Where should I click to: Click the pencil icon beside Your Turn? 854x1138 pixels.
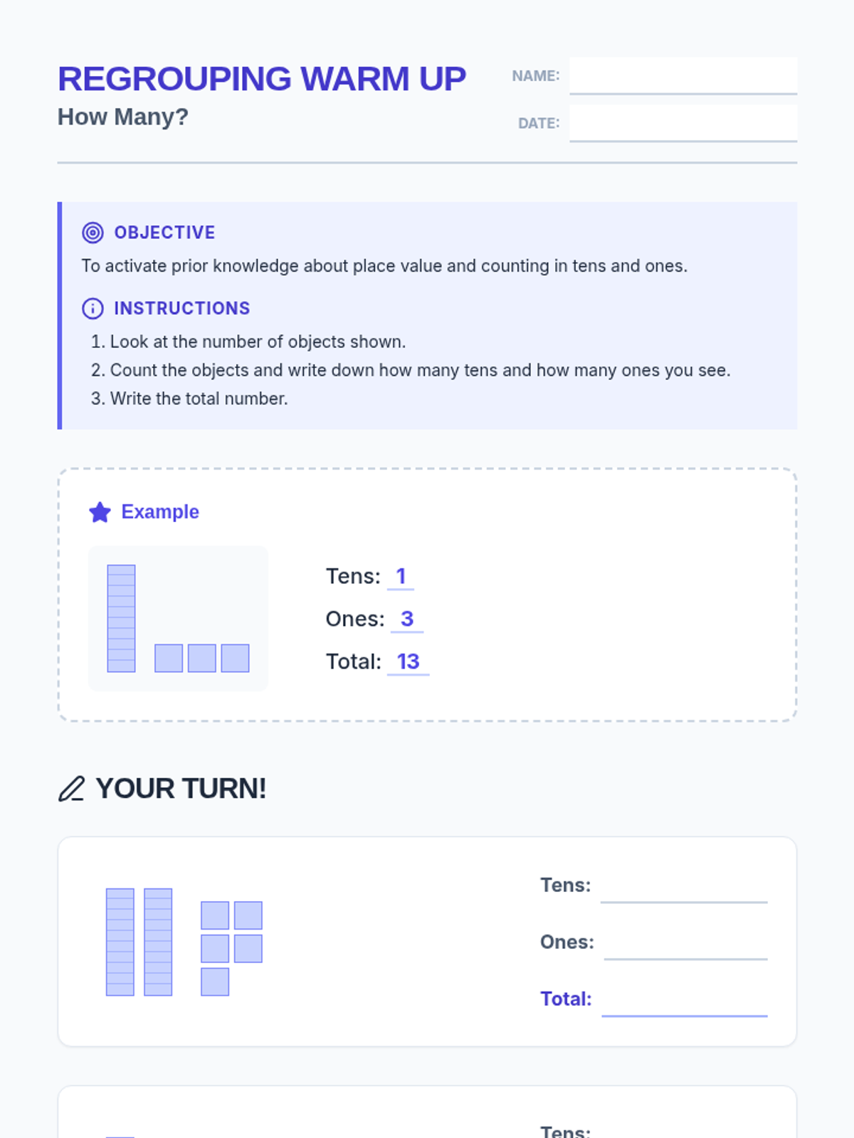tap(71, 789)
